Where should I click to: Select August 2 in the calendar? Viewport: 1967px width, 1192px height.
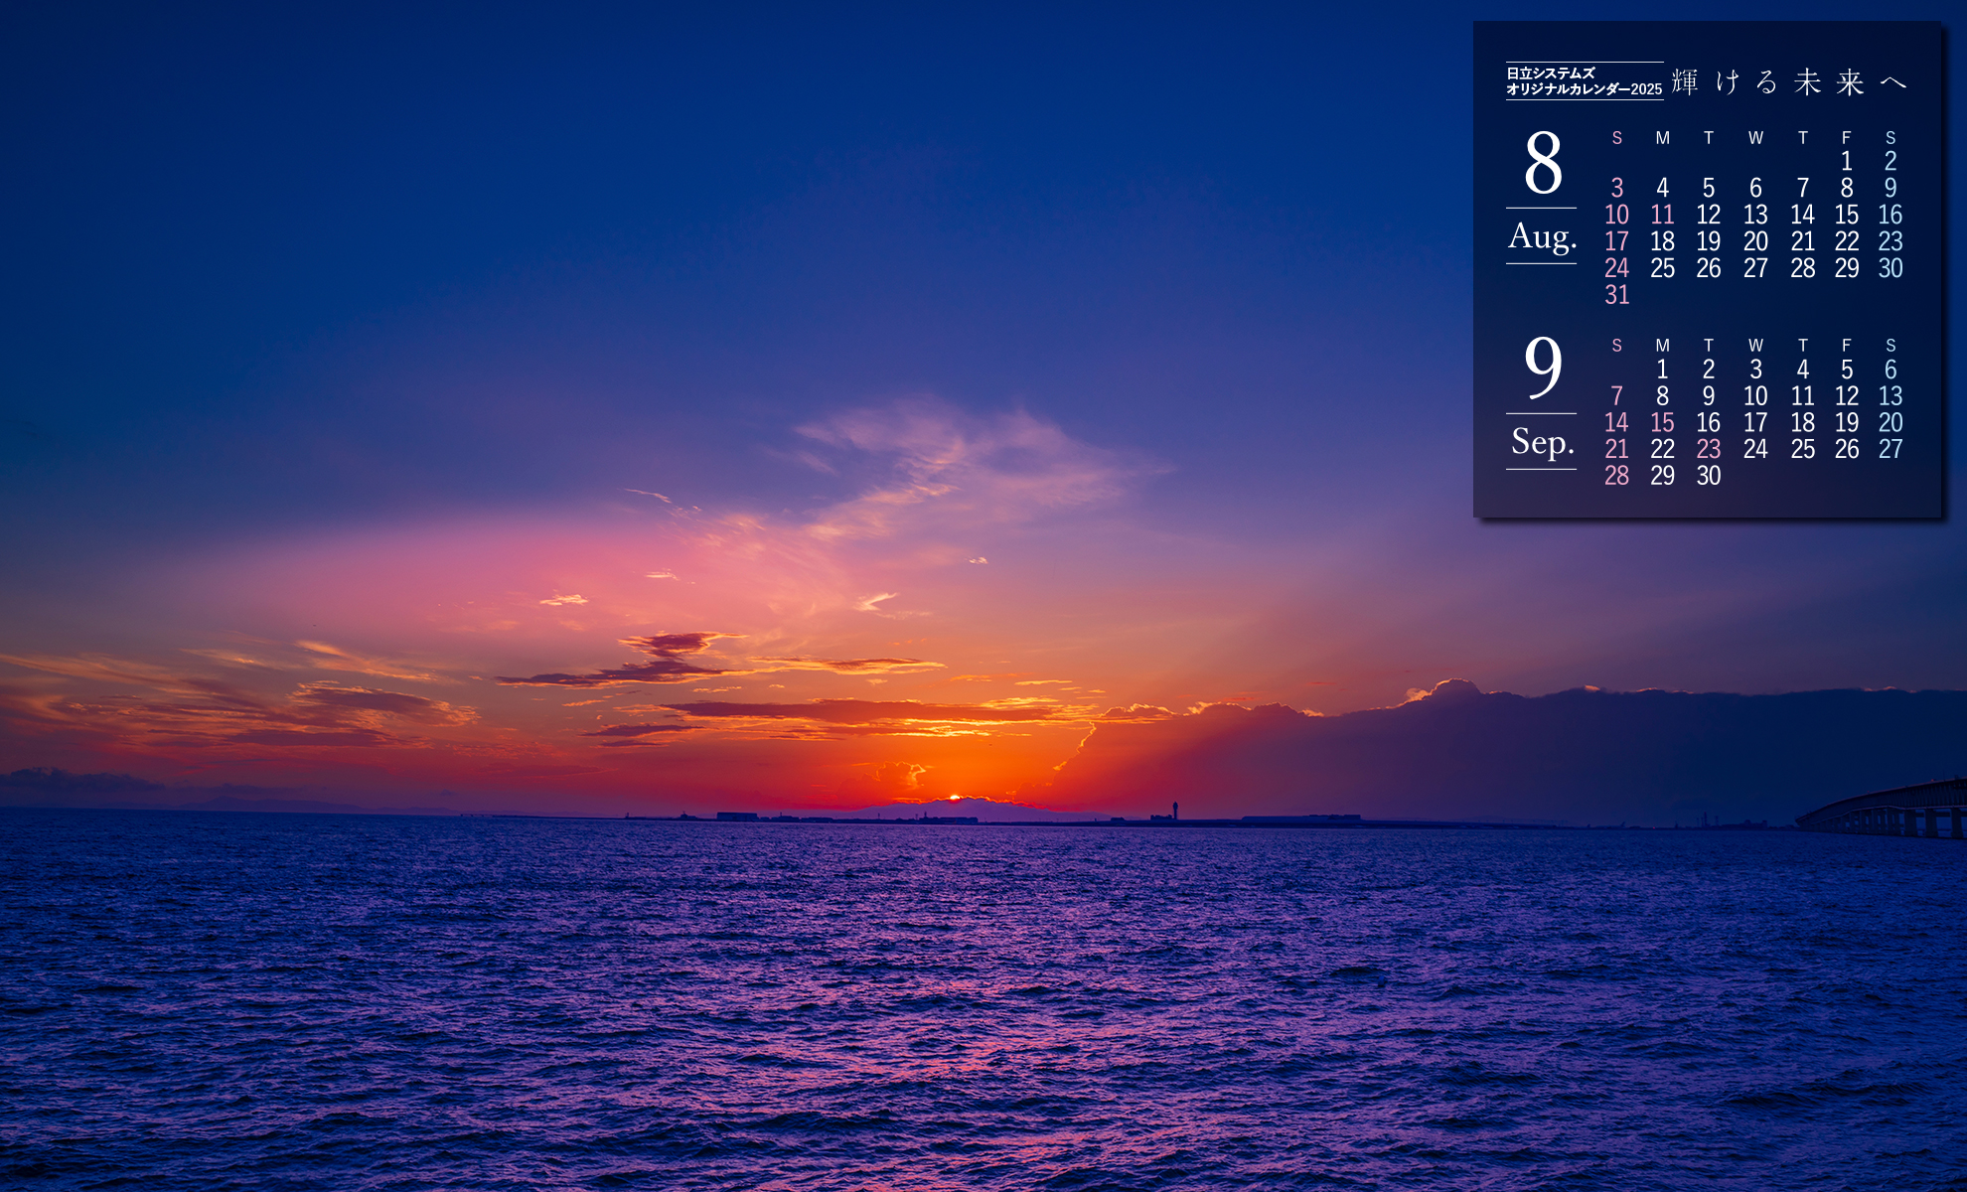click(1891, 161)
